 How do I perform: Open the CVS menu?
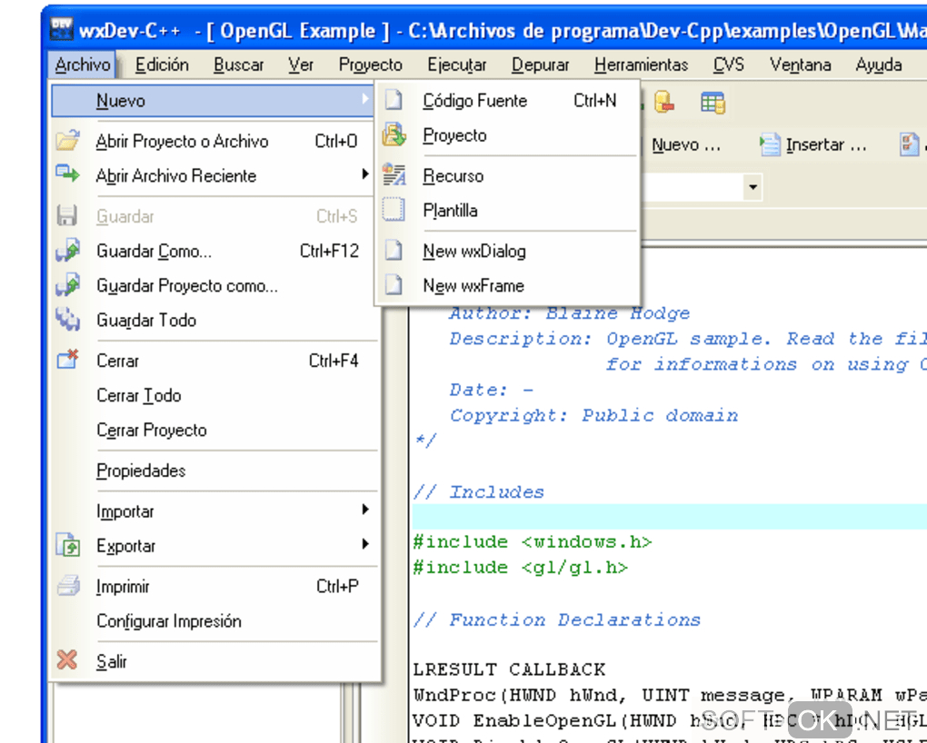point(728,64)
